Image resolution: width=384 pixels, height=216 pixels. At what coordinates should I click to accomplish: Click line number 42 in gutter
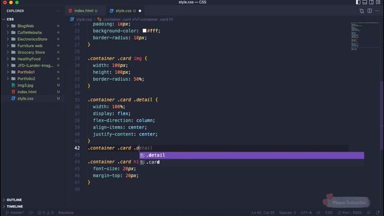pyautogui.click(x=77, y=148)
